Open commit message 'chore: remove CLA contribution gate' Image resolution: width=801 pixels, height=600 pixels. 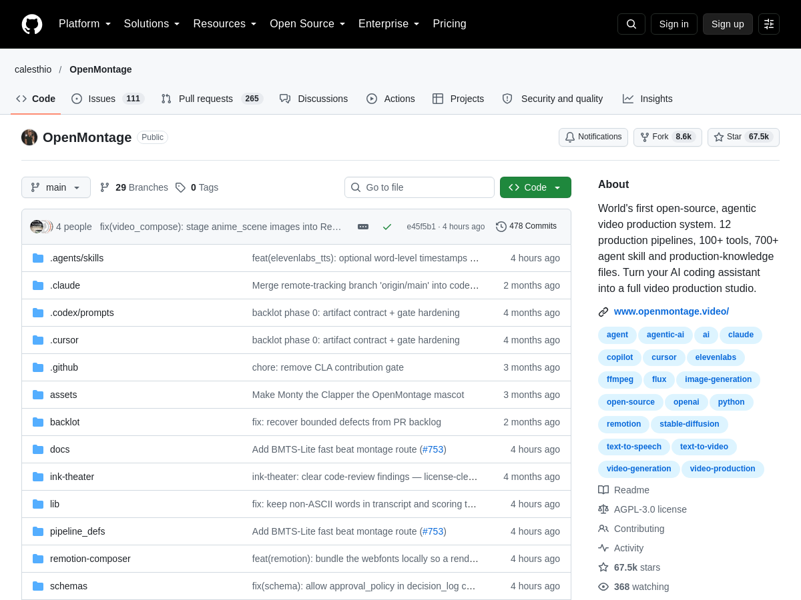pos(328,367)
